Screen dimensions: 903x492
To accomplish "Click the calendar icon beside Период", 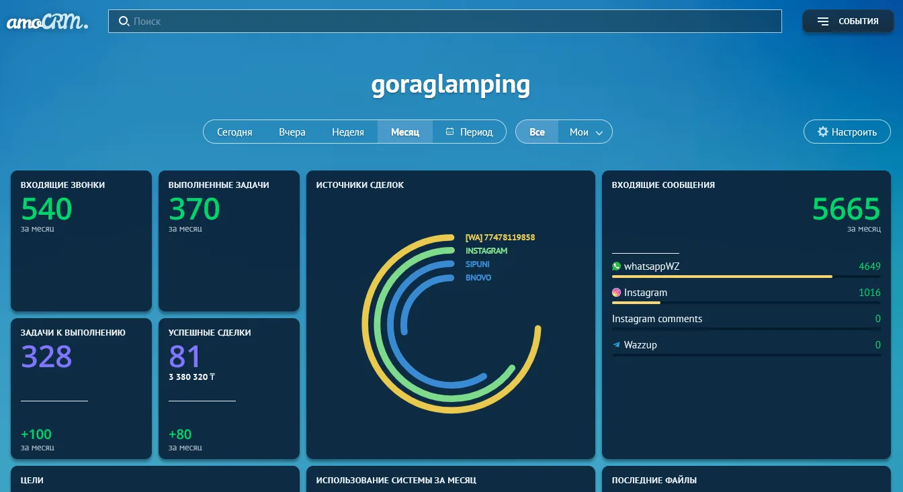I will click(x=450, y=132).
